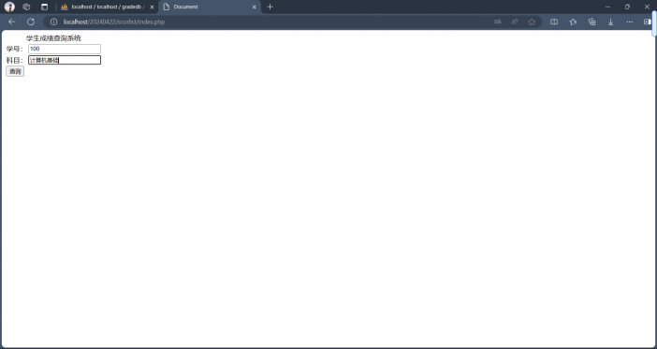Toggle split screen view icon
Image resolution: width=657 pixels, height=349 pixels.
554,22
